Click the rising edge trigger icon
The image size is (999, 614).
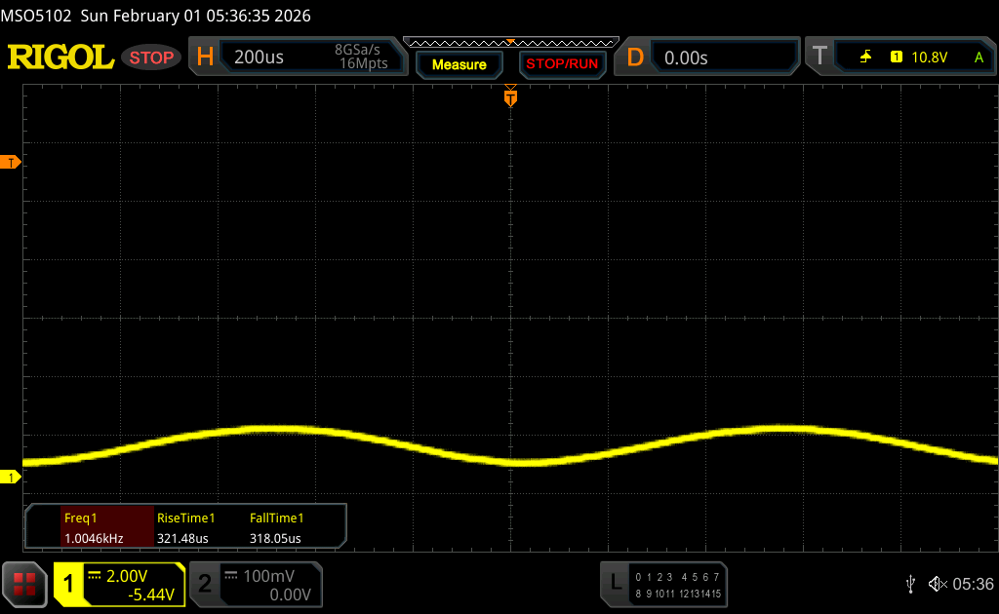click(865, 58)
